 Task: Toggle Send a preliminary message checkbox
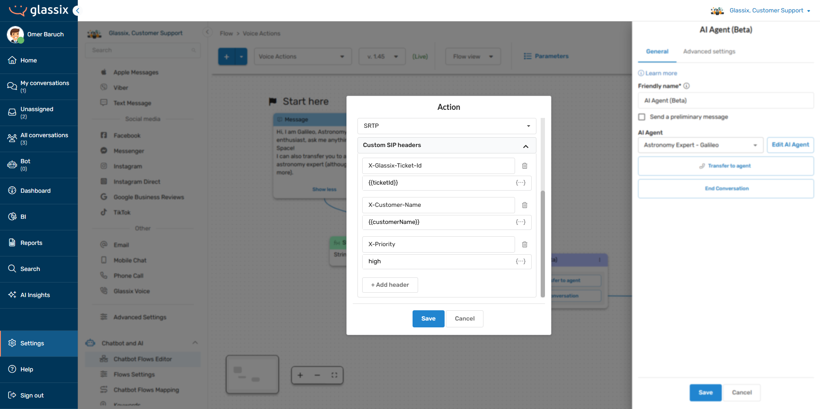coord(641,117)
